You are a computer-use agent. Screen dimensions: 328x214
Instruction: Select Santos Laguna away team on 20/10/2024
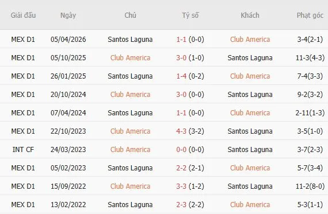[250, 95]
